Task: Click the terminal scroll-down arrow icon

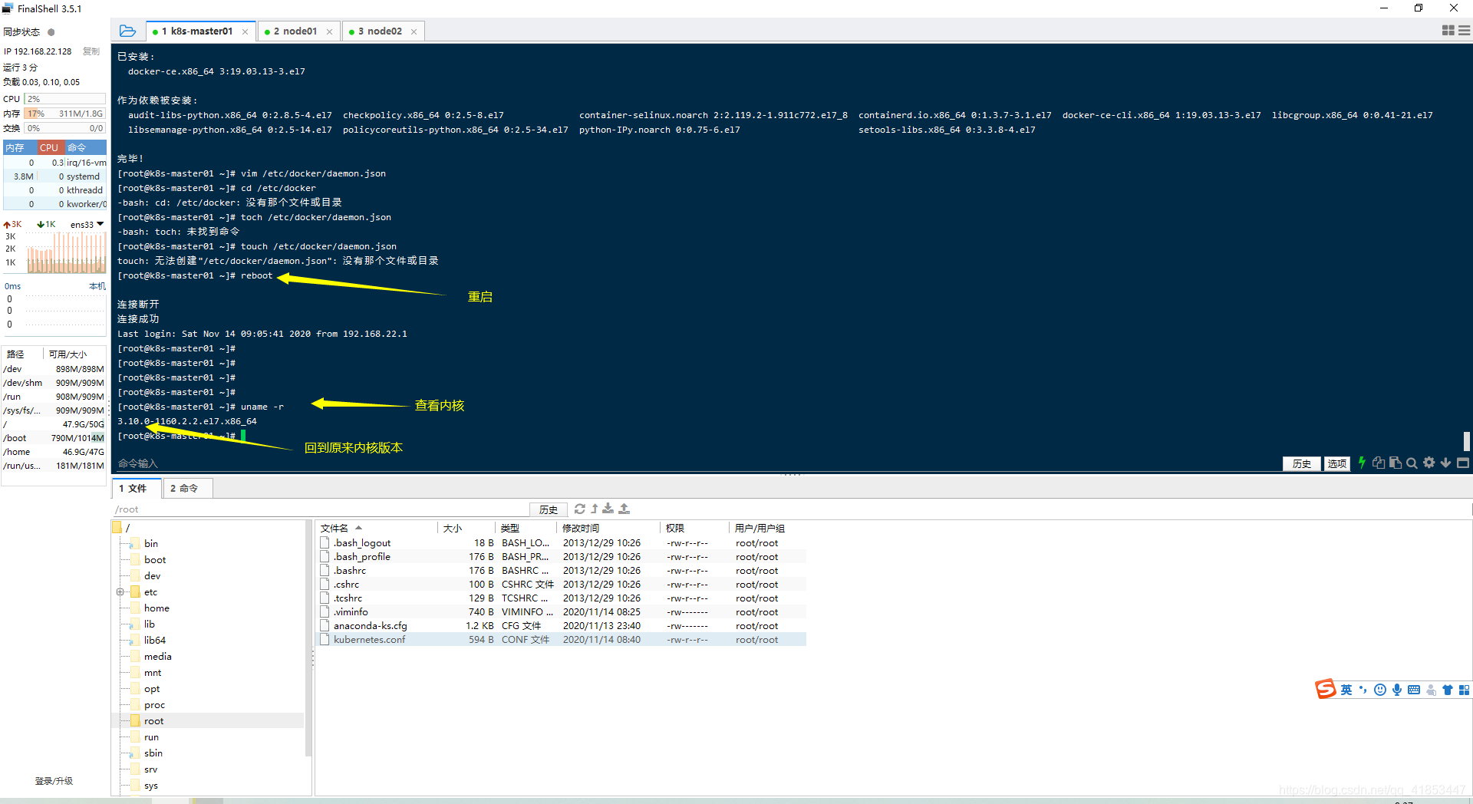Action: (1445, 463)
